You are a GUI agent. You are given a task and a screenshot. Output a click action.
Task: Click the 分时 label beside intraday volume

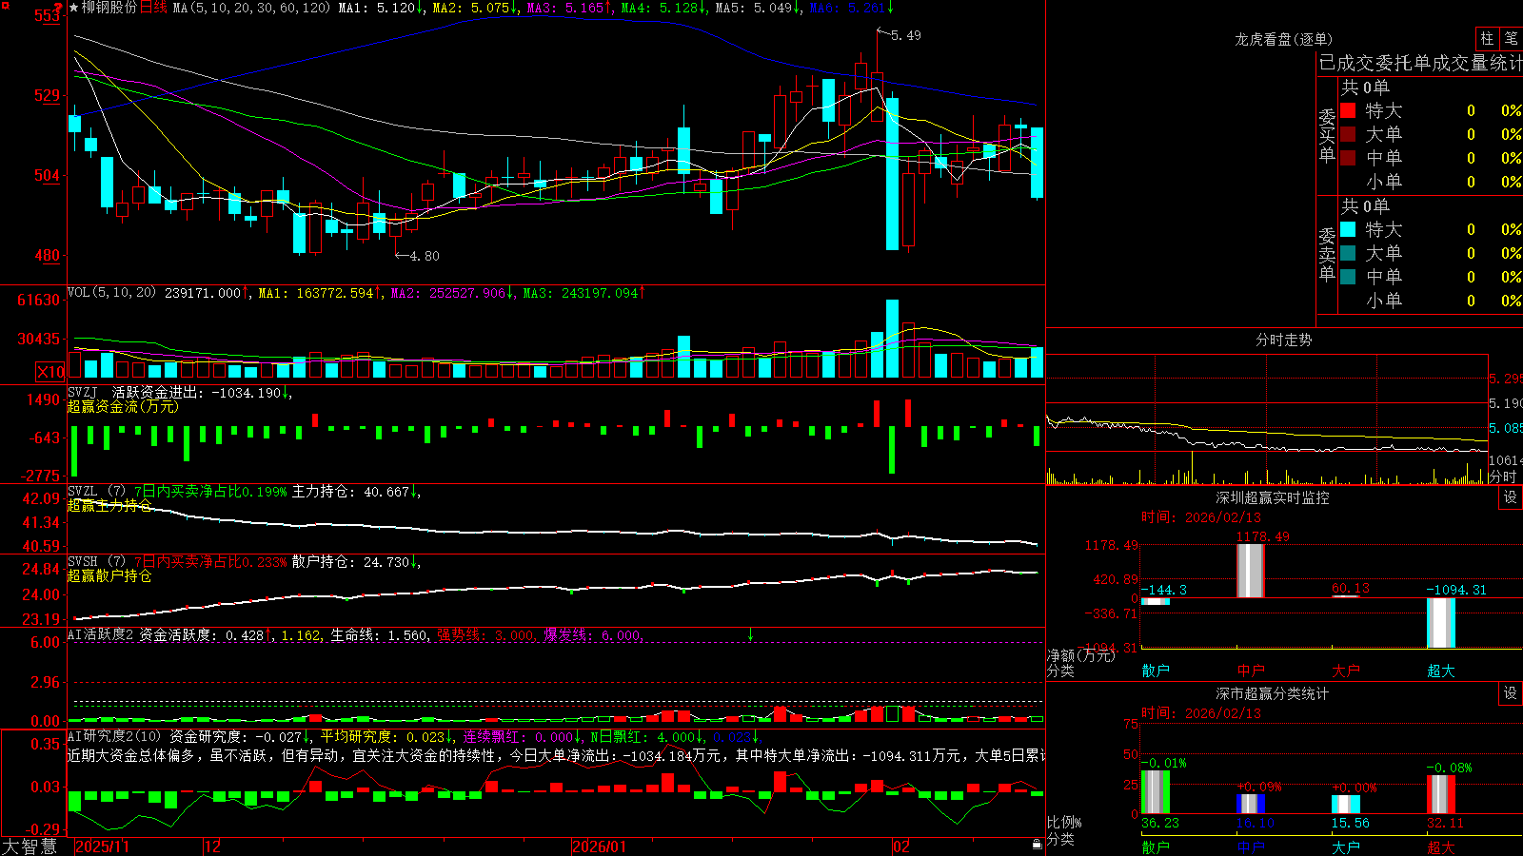pyautogui.click(x=1503, y=477)
